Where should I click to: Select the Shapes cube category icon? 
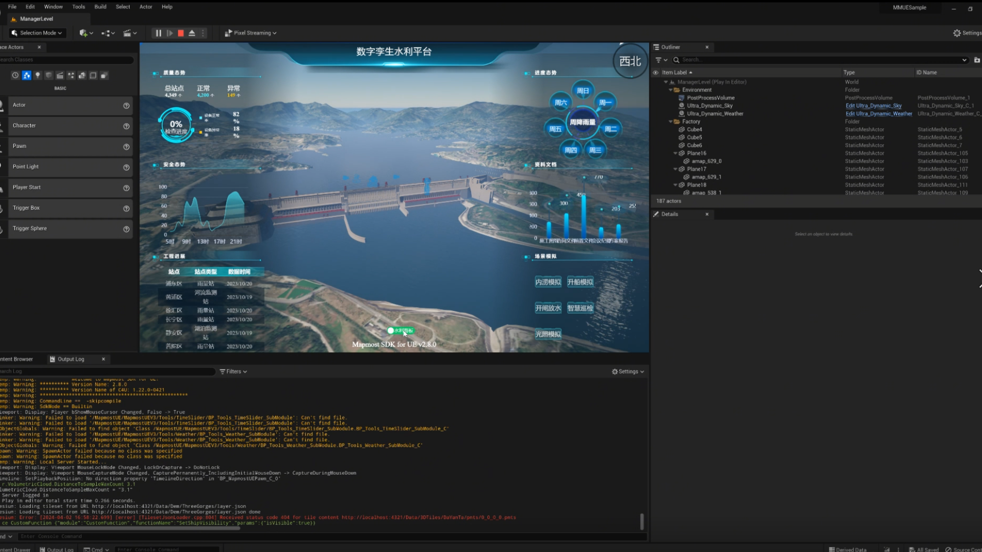(49, 75)
